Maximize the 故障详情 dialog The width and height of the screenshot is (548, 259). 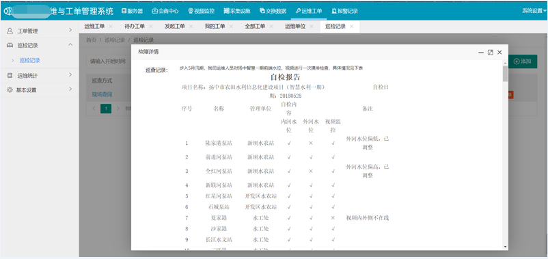[x=491, y=52]
